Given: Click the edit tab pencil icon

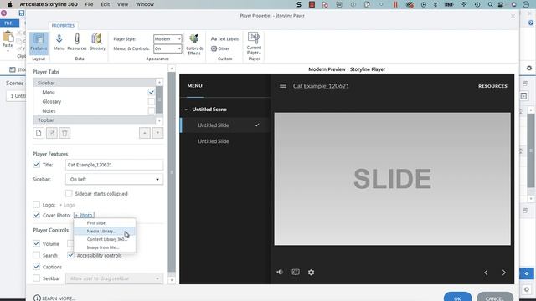Looking at the screenshot, I should [52, 133].
